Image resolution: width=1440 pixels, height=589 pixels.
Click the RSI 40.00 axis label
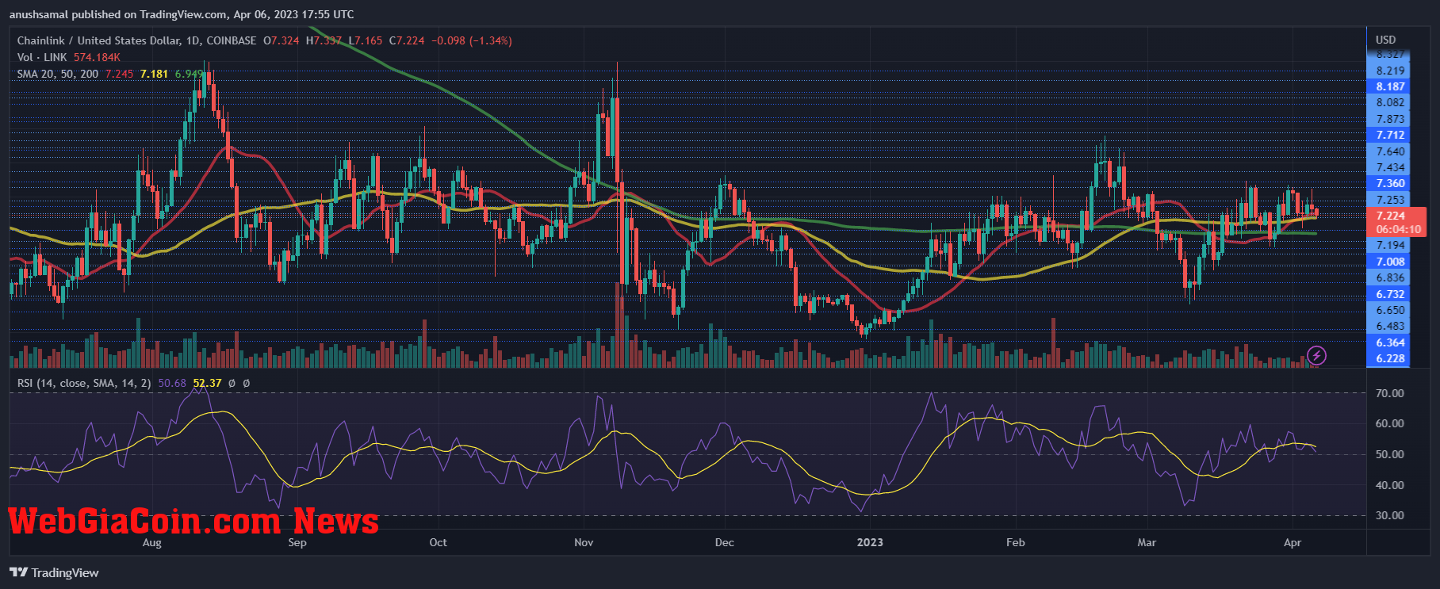(x=1389, y=485)
